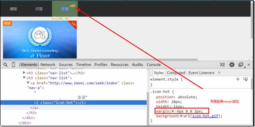255x127 pixels.
Task: Open the Sources tab
Action: 66,65
